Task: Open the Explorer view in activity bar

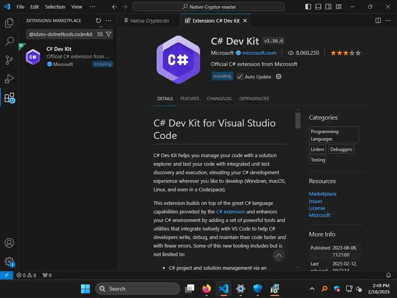Action: coord(9,23)
